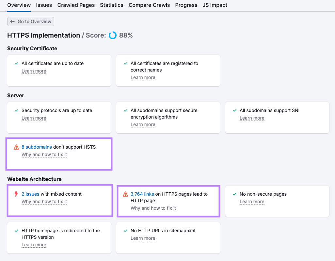The image size is (335, 261).
Task: Click the back arrow icon in Go to Overview
Action: pyautogui.click(x=13, y=22)
